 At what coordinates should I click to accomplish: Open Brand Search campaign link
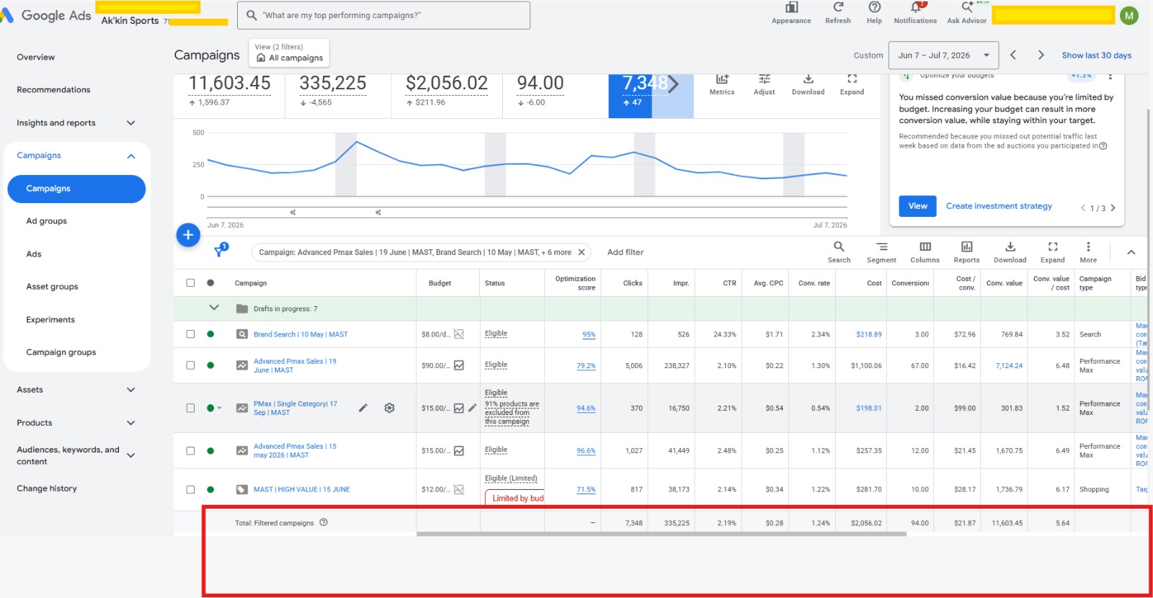point(301,334)
